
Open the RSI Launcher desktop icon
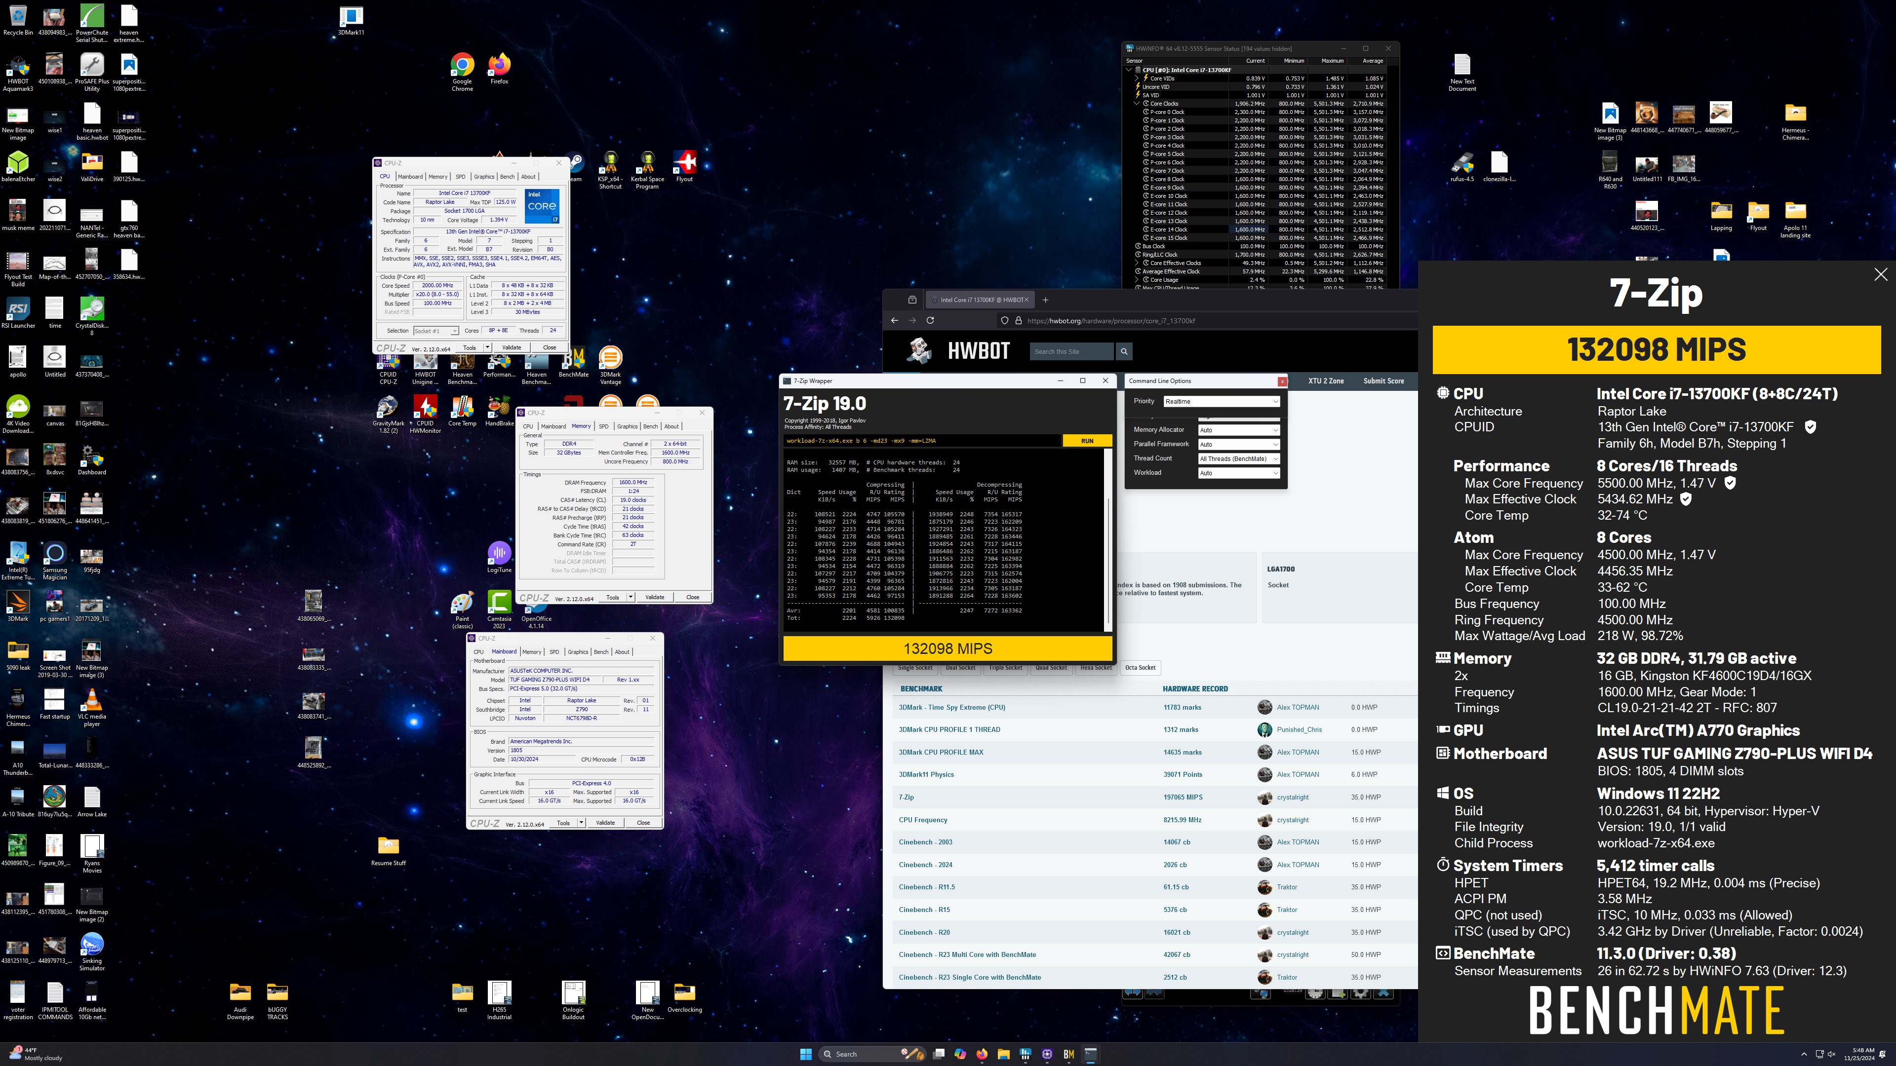coord(18,313)
